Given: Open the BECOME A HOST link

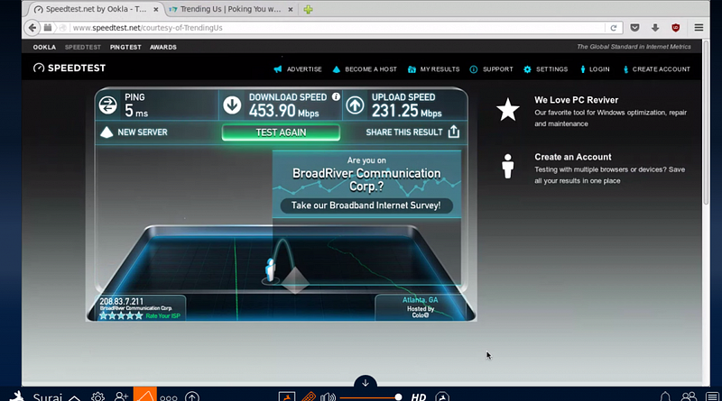Looking at the screenshot, I should (365, 69).
